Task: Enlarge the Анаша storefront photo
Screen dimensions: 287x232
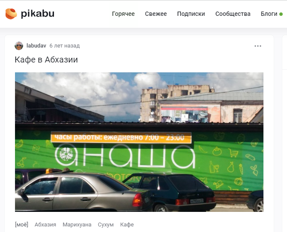Action: pos(139,142)
